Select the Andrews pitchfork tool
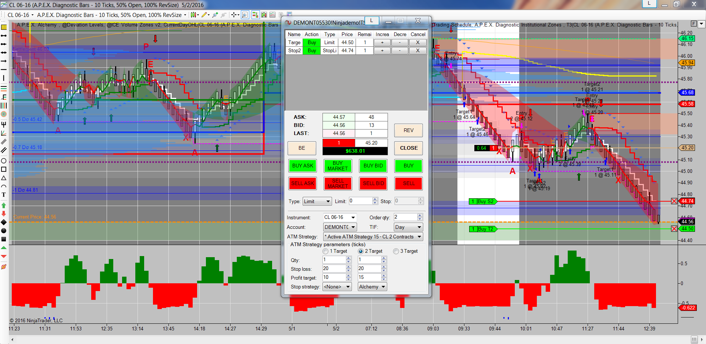The height and width of the screenshot is (344, 706). tap(4, 124)
